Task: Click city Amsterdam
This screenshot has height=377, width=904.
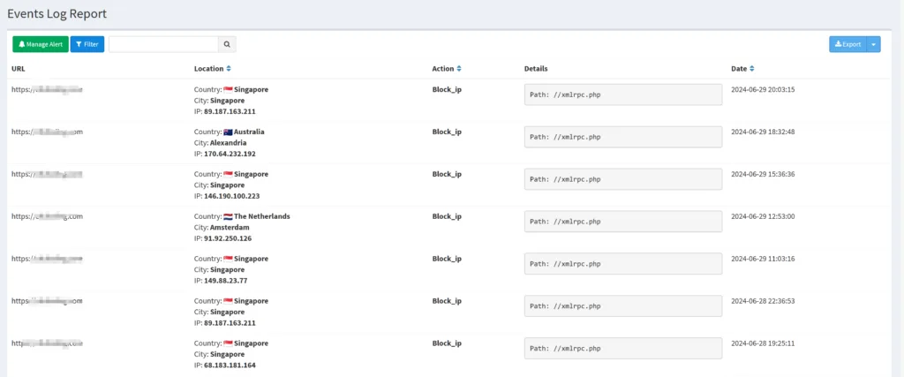Action: (x=229, y=228)
